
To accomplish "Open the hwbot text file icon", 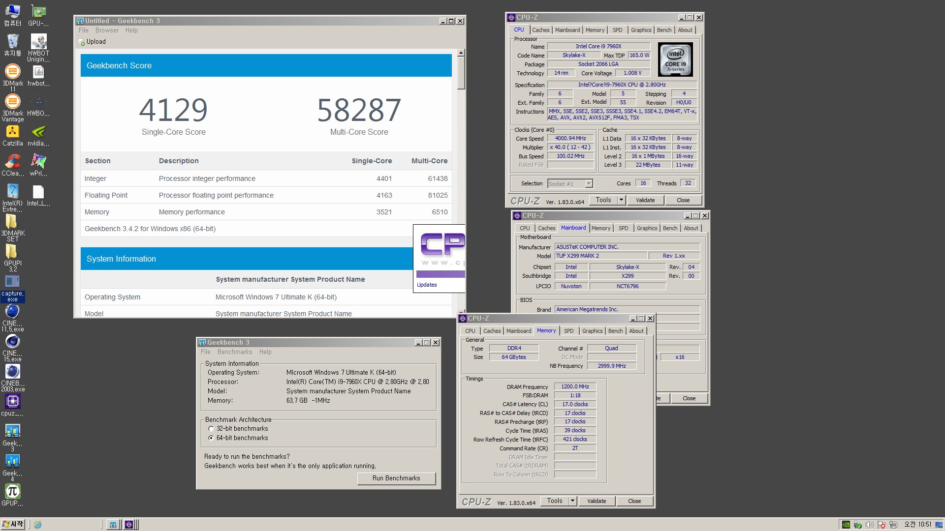I will pos(38,75).
